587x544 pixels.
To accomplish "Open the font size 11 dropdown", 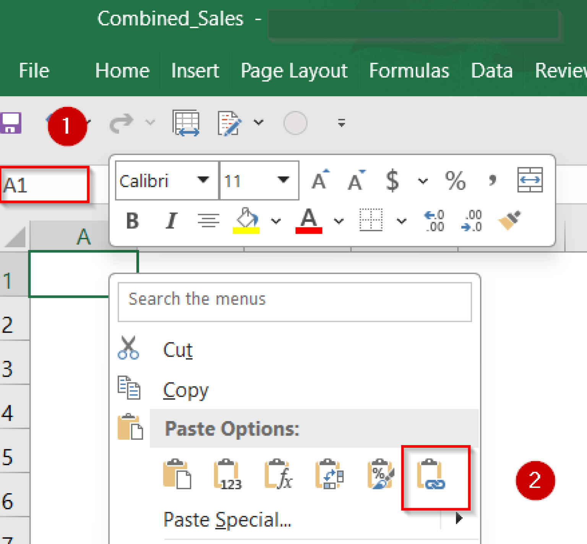I will coord(283,180).
